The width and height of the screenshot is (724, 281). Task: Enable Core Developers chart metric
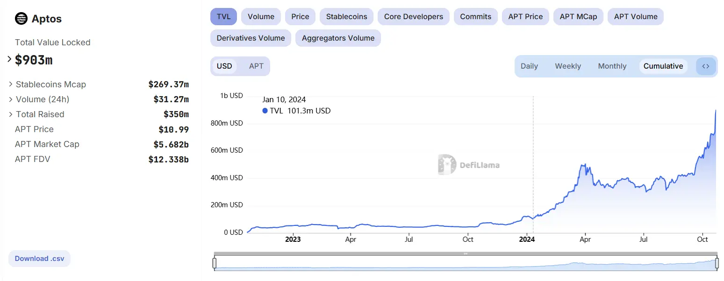(413, 17)
